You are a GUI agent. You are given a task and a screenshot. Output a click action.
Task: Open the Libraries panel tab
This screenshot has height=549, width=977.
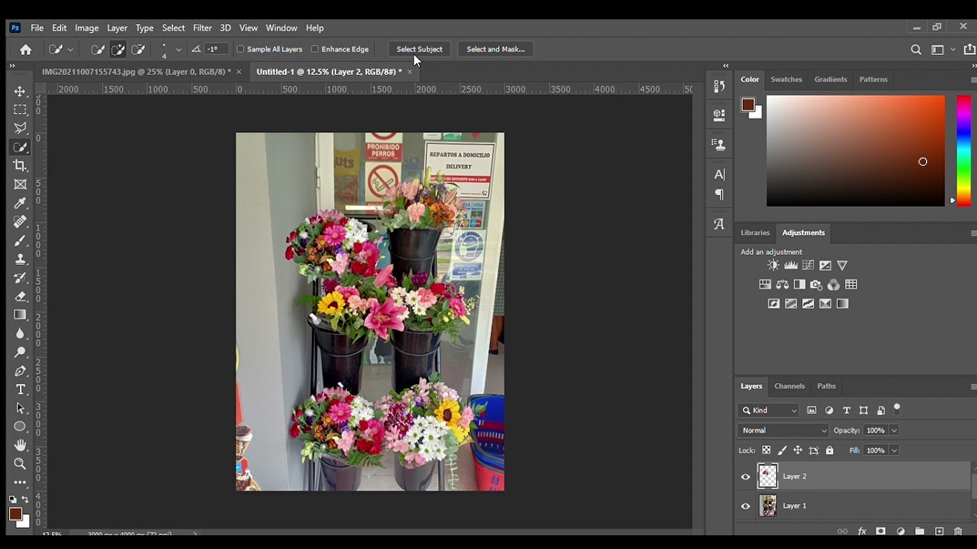(x=755, y=233)
